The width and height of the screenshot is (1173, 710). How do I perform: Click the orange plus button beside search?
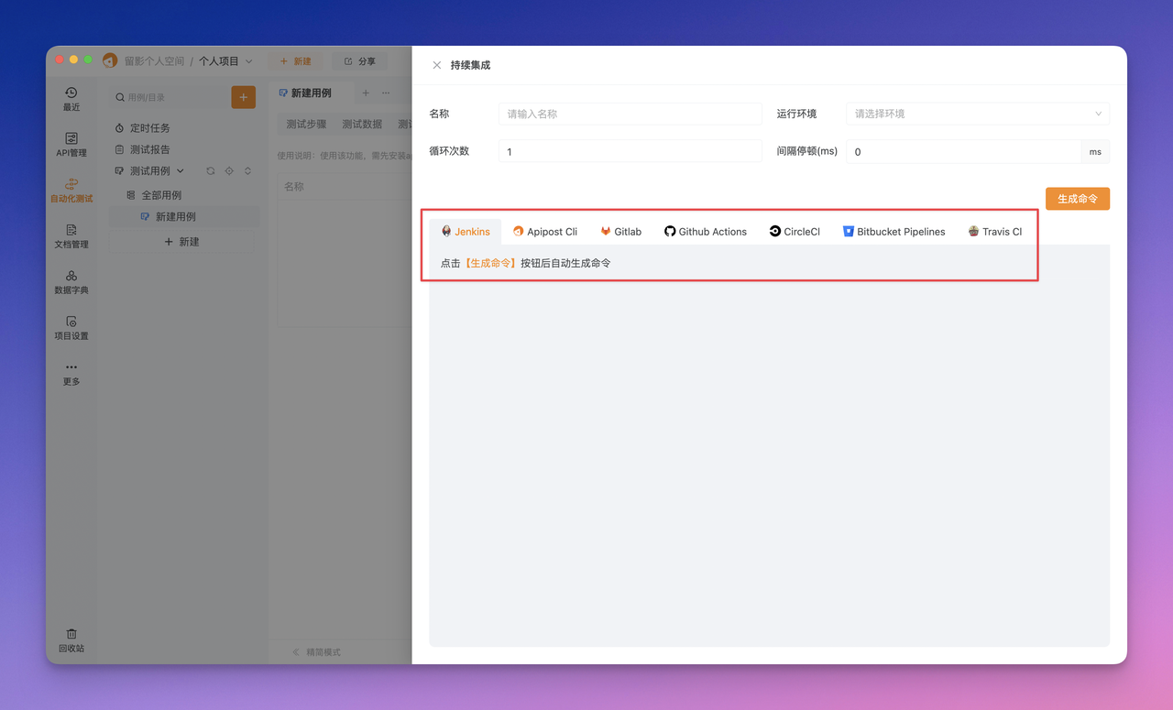click(x=243, y=97)
